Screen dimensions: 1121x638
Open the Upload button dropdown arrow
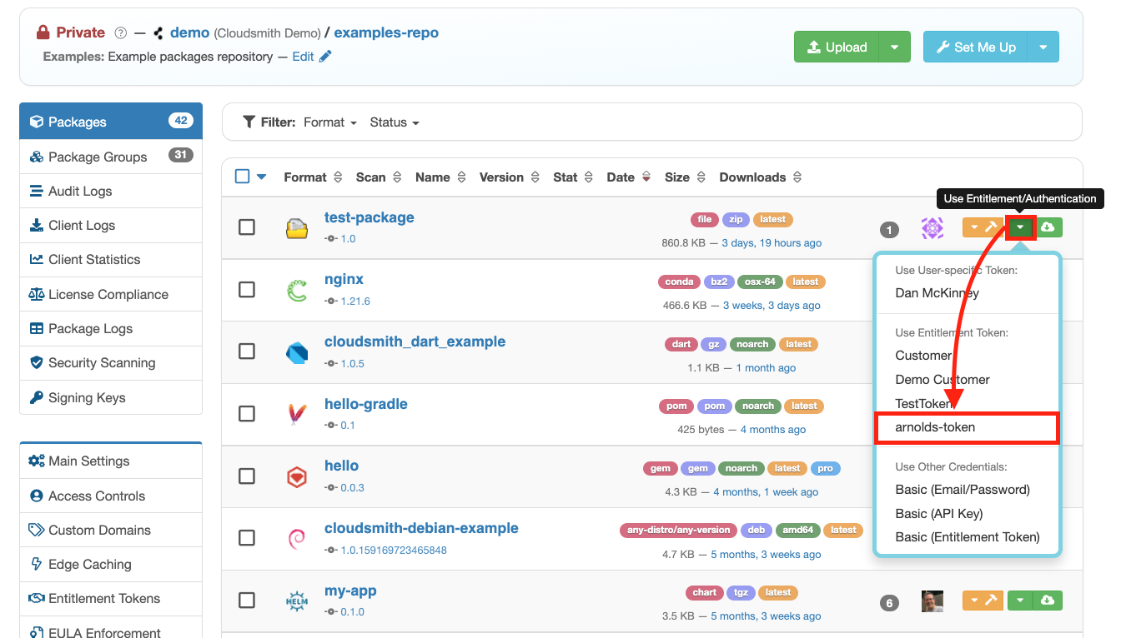point(894,47)
